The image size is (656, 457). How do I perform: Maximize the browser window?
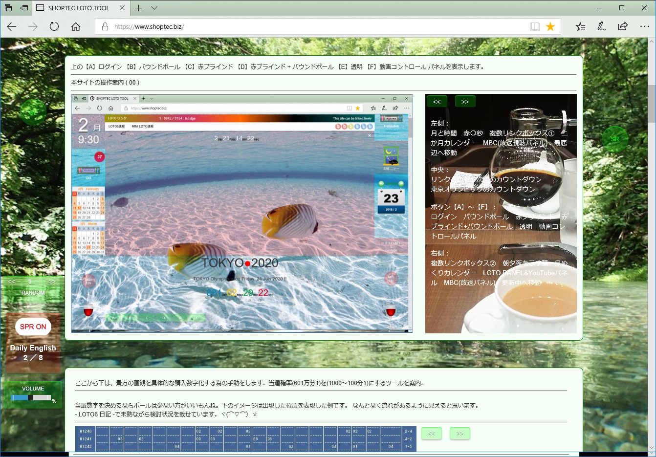[x=622, y=8]
